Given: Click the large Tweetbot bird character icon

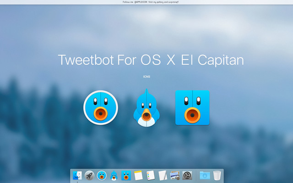Looking at the screenshot, I should [x=146, y=108].
